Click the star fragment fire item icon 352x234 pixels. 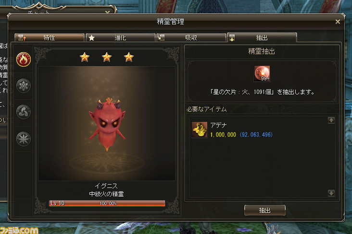262,73
